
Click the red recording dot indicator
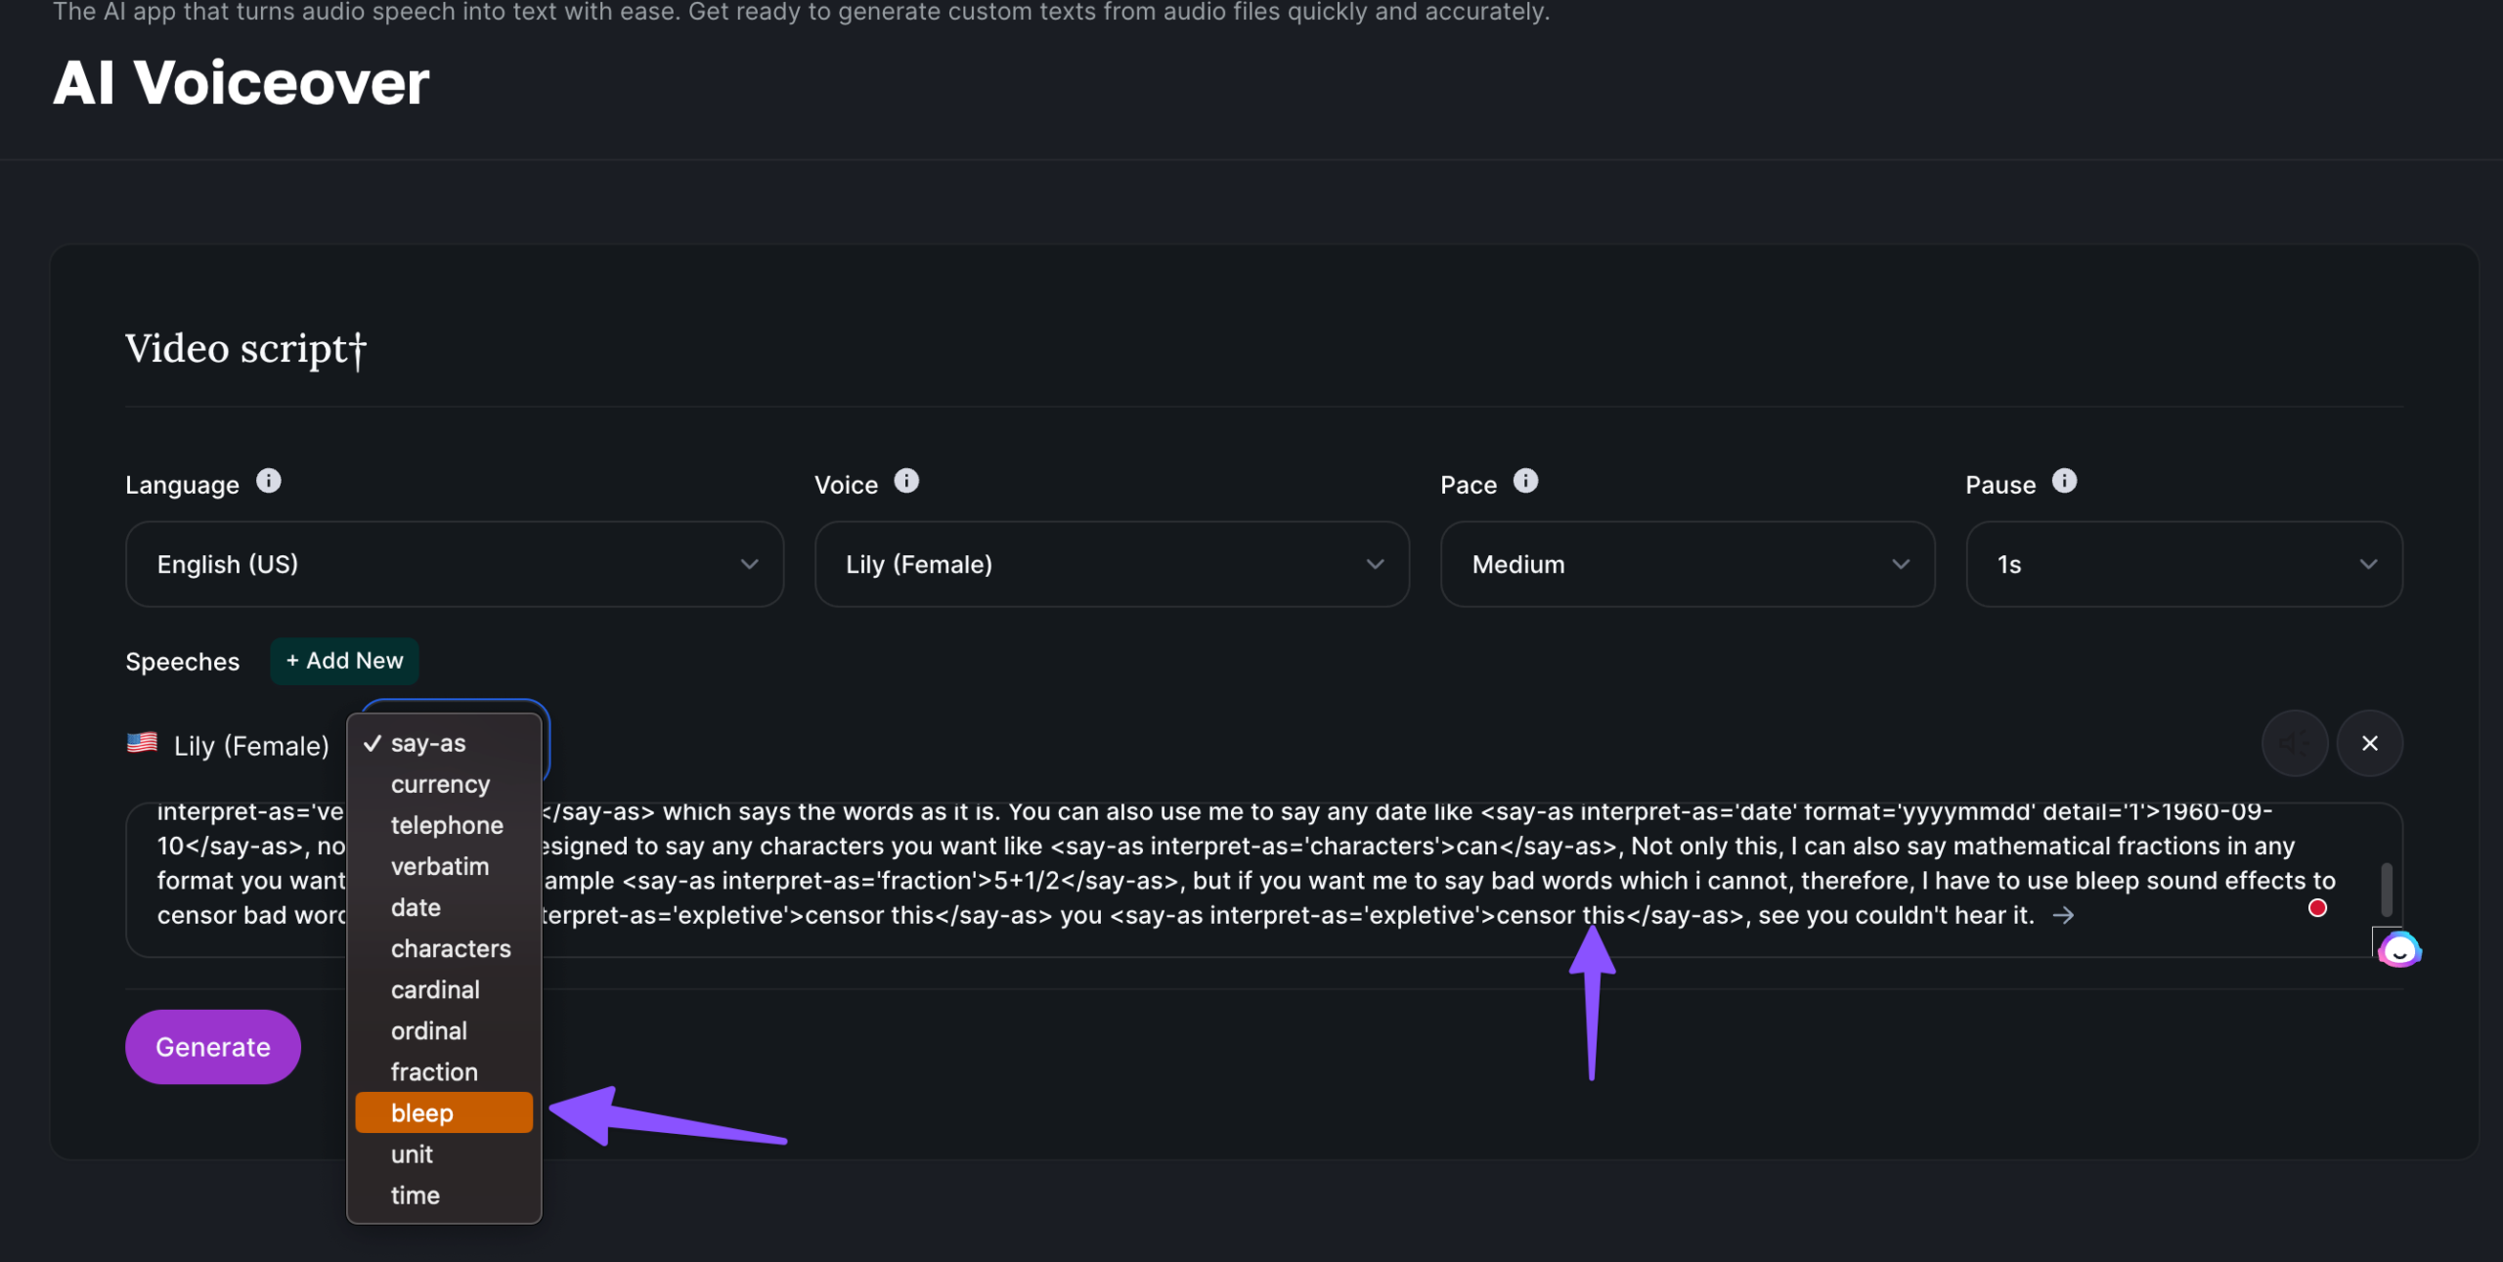click(x=2316, y=908)
